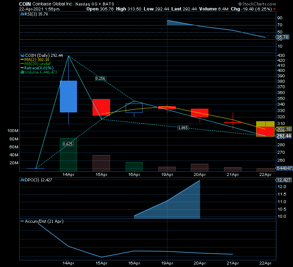Click the Accum/Dist (21 Apr) legend

click(44, 221)
